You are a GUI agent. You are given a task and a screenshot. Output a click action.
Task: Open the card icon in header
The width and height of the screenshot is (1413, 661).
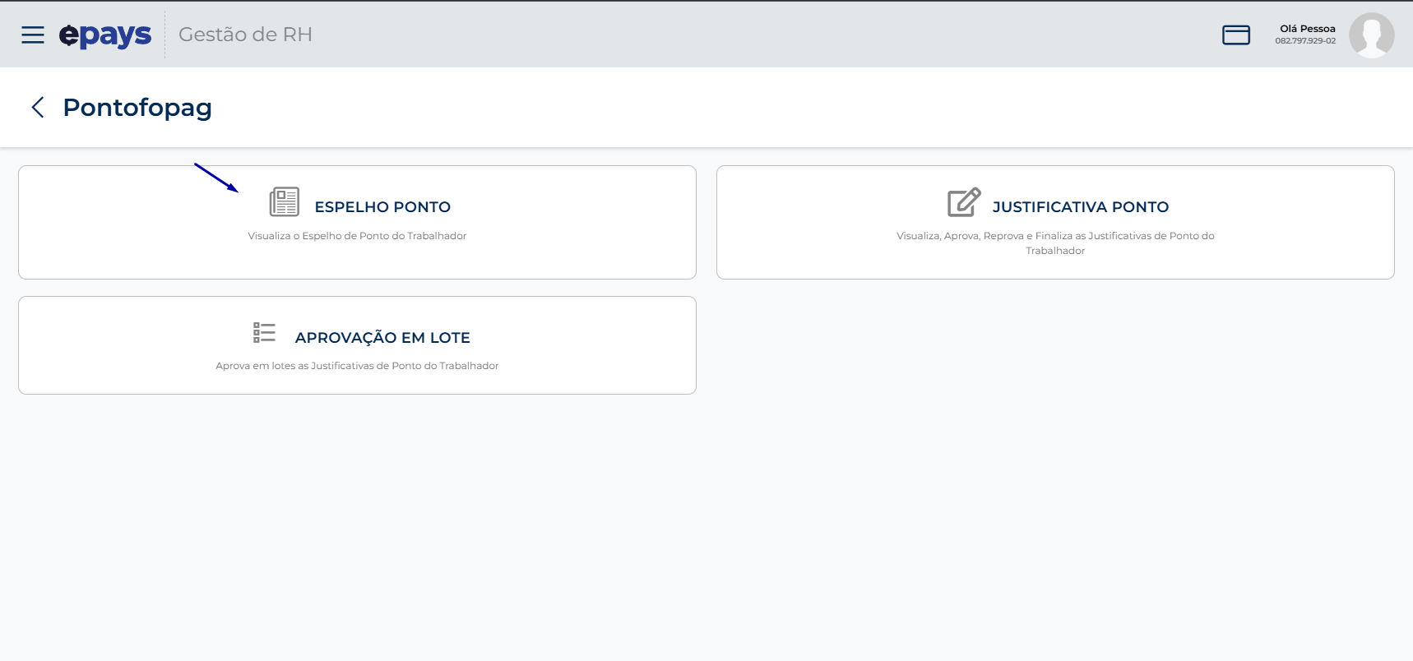(x=1235, y=35)
